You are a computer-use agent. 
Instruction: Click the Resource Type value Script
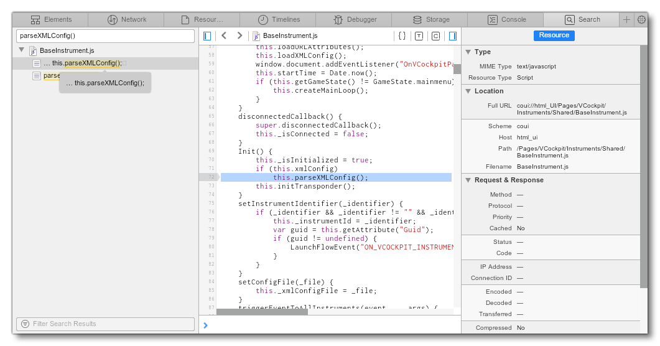coord(525,78)
